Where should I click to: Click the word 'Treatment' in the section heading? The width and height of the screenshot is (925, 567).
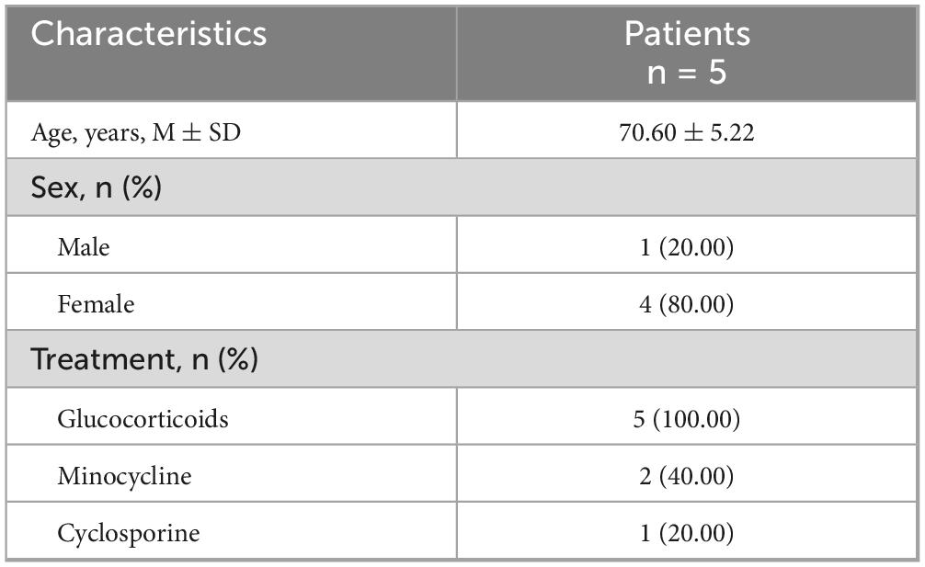(99, 359)
